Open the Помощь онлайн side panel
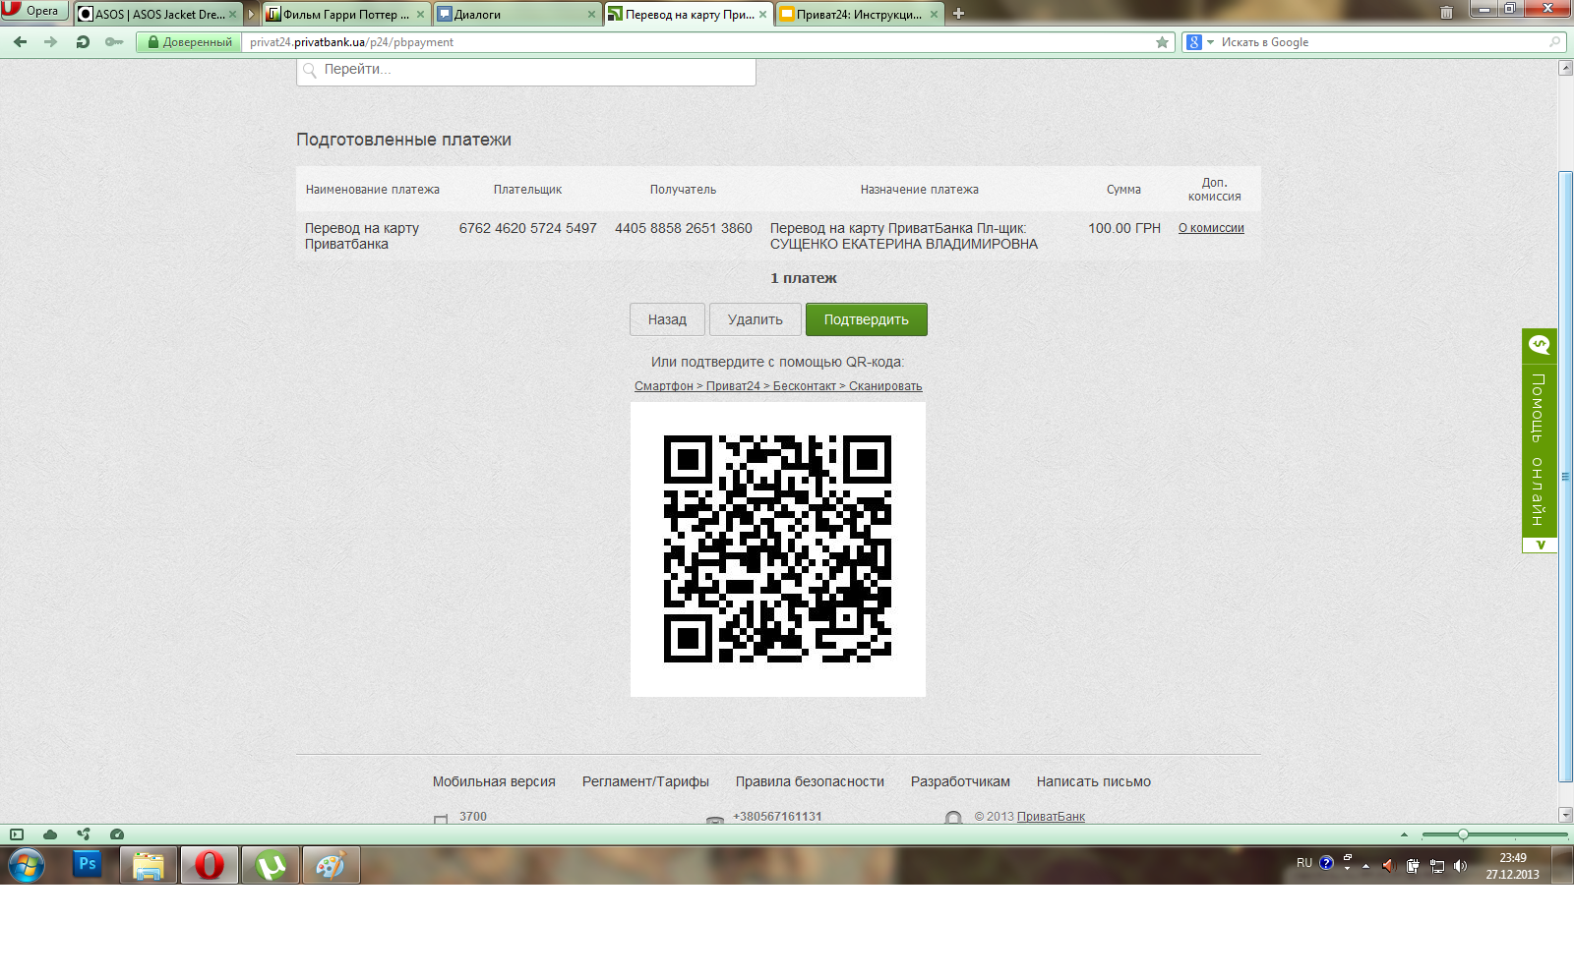Viewport: 1574px width, 977px height. click(1540, 448)
